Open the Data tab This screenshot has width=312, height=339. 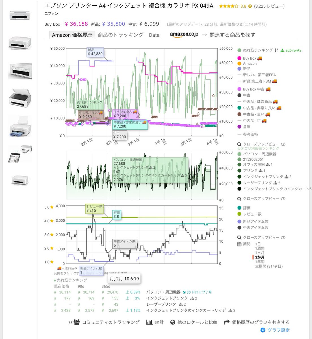154,35
